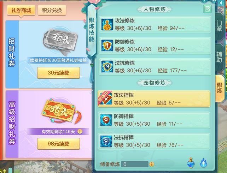Viewport: 227px width, 173px height.
Task: Select the 修炼 side tab
Action: [x=220, y=88]
